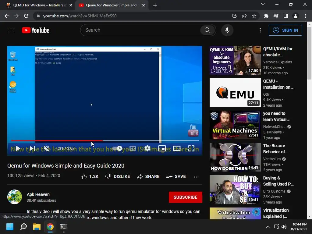Close the Qemu for Windows Simple tab
The width and height of the screenshot is (312, 234).
coord(144,5)
